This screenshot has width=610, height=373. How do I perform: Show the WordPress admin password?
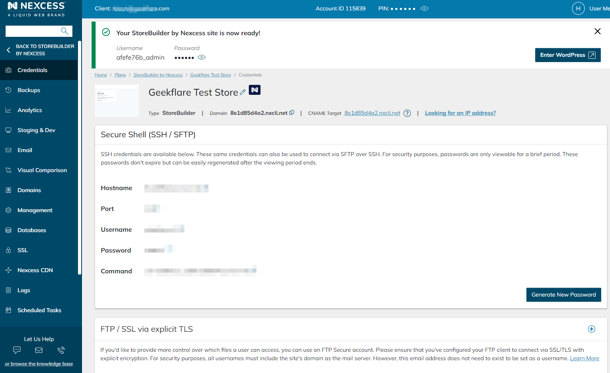tap(202, 58)
